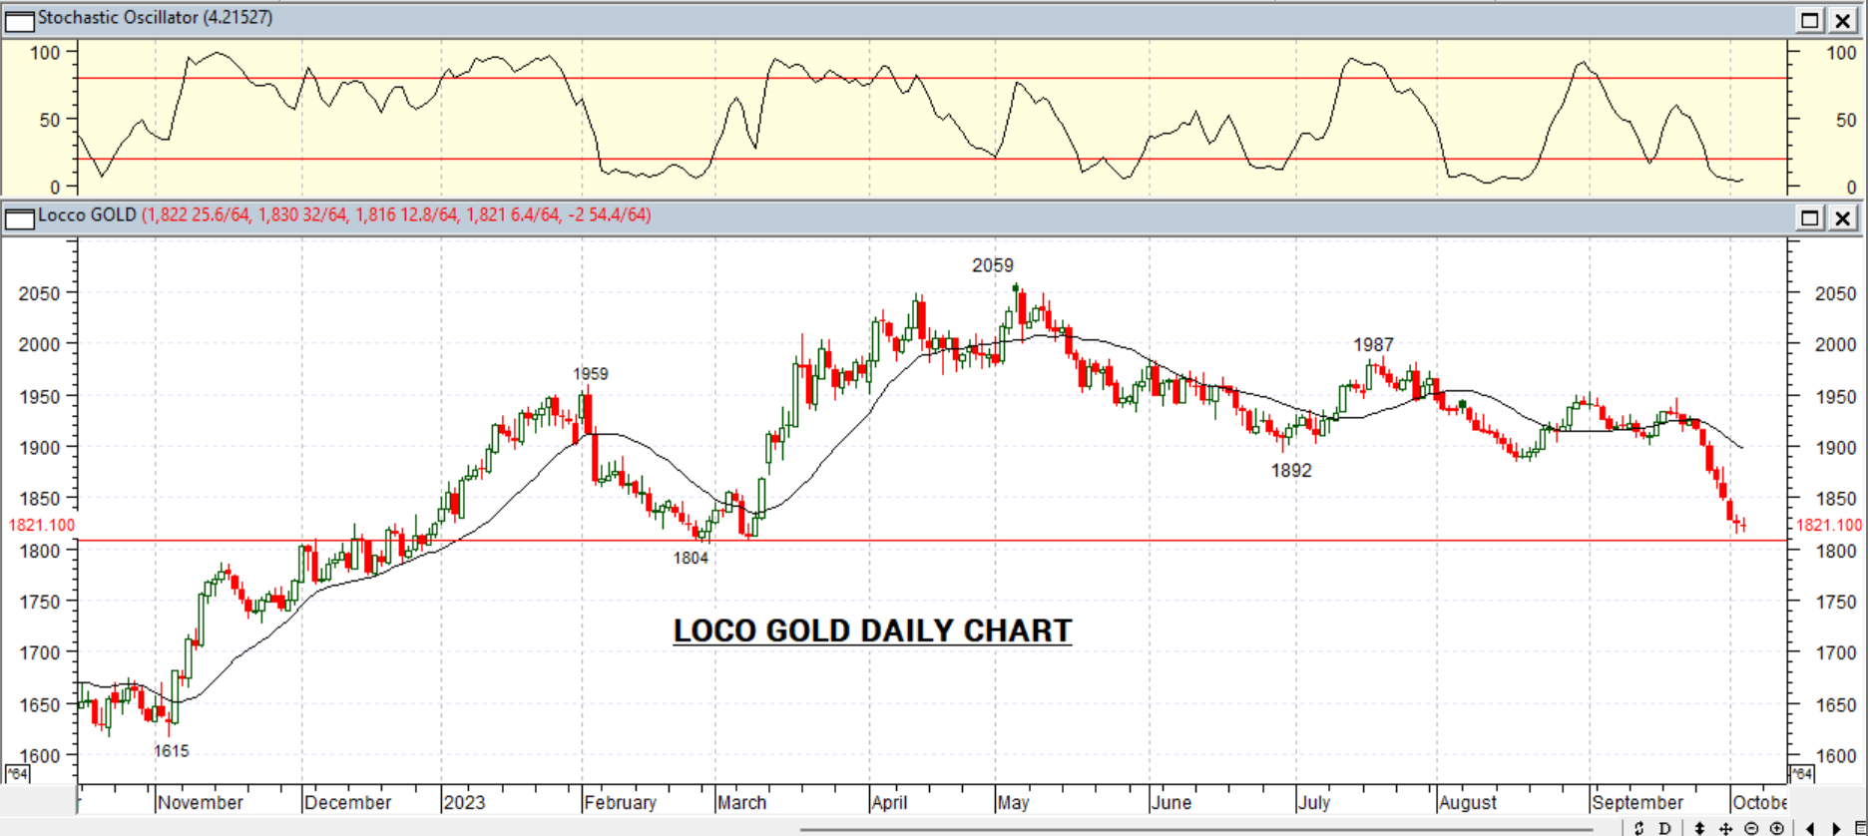Click the horizontal scrollbar below the date axis
This screenshot has height=836, width=1868.
click(1195, 828)
